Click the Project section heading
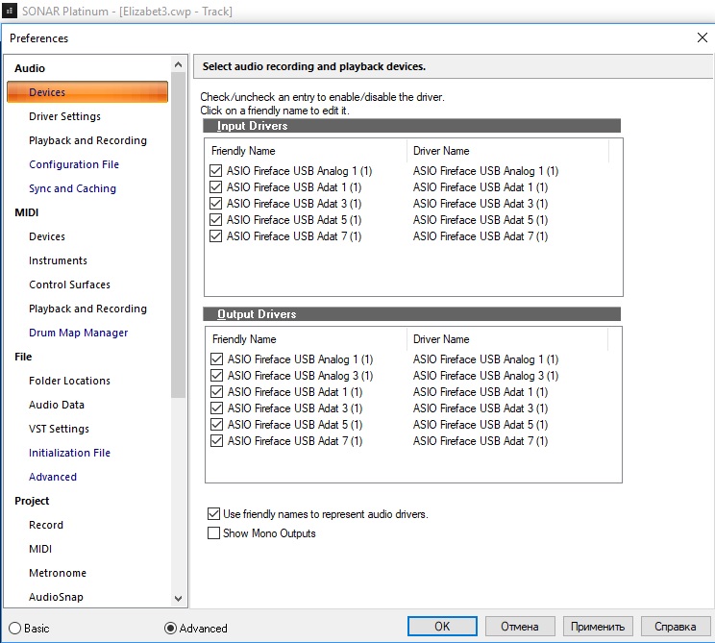 [x=32, y=501]
